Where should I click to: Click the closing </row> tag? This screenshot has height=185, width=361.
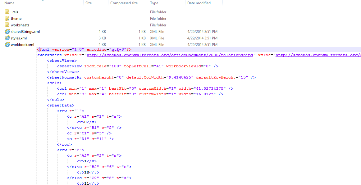click(64, 145)
